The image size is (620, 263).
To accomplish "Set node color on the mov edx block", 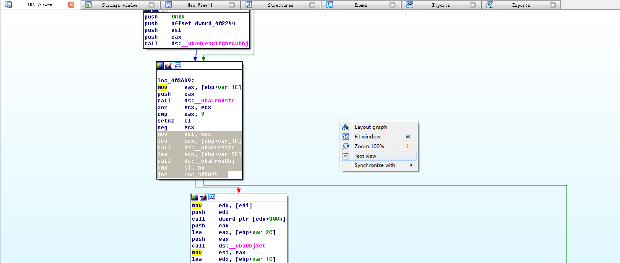I will click(195, 197).
